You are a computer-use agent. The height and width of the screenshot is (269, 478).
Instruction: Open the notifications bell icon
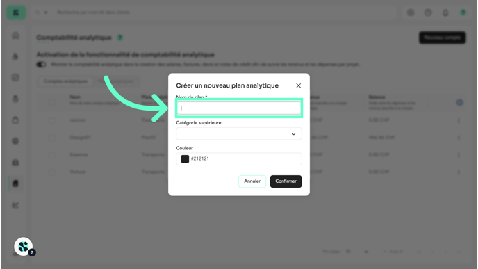pos(445,13)
